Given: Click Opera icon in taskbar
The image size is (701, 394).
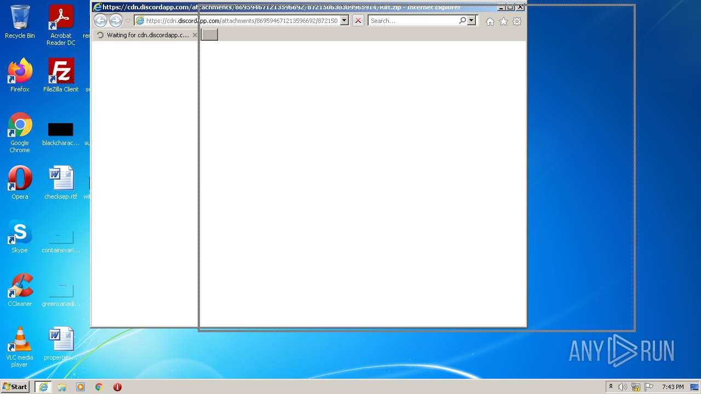Looking at the screenshot, I should click(x=117, y=387).
